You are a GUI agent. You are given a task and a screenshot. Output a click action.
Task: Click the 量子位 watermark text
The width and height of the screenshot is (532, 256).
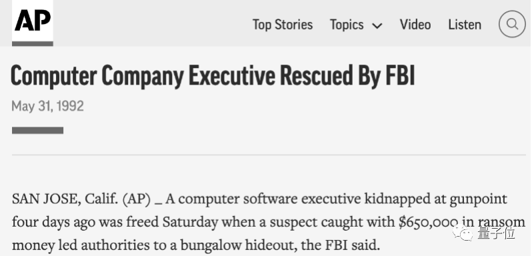(x=497, y=233)
